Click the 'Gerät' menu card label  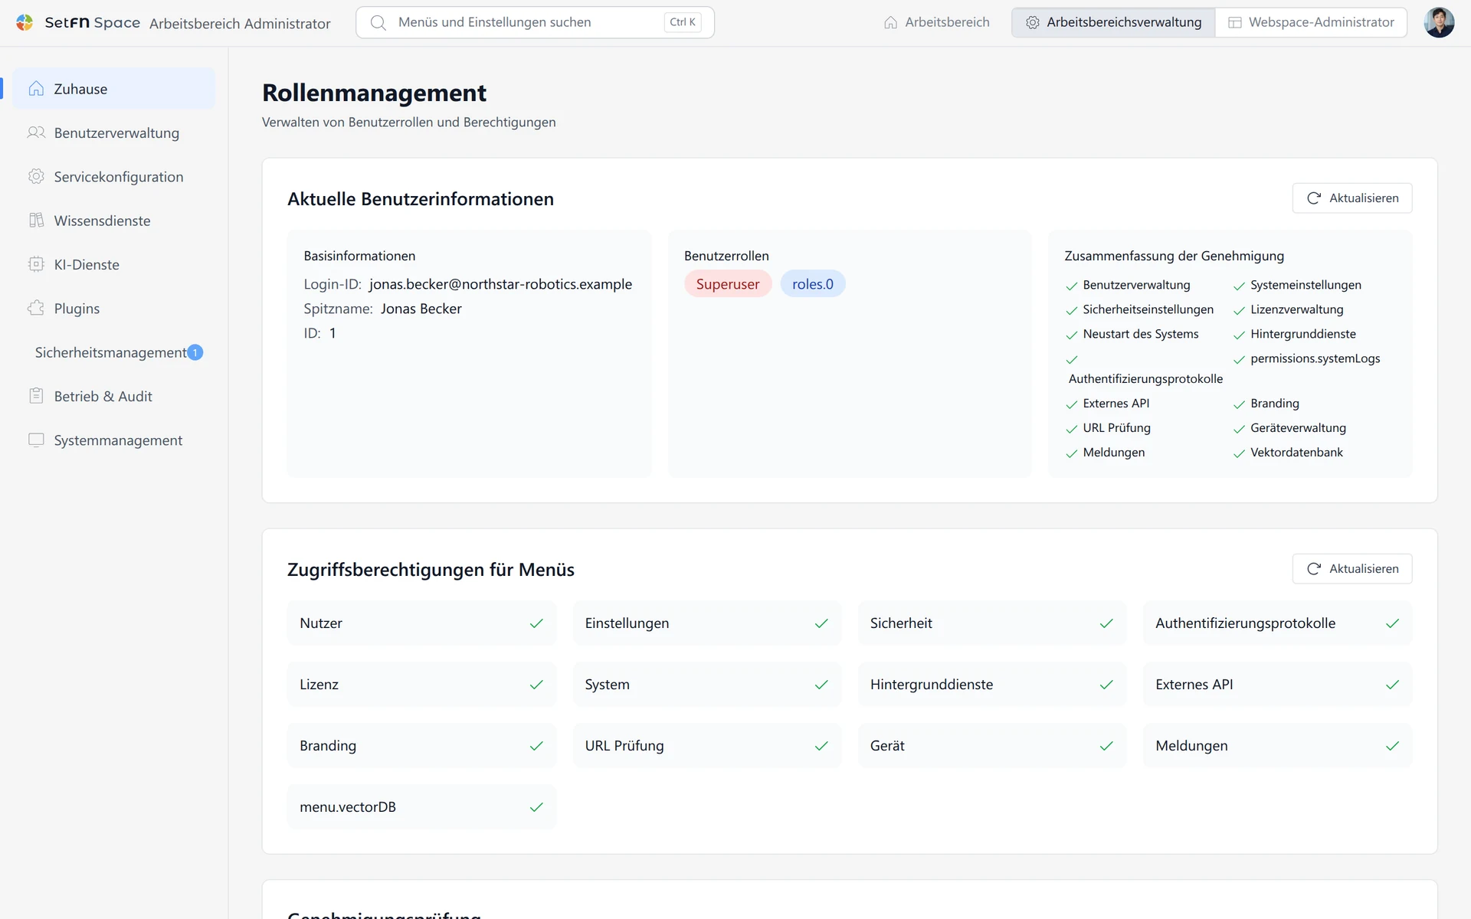(x=887, y=746)
